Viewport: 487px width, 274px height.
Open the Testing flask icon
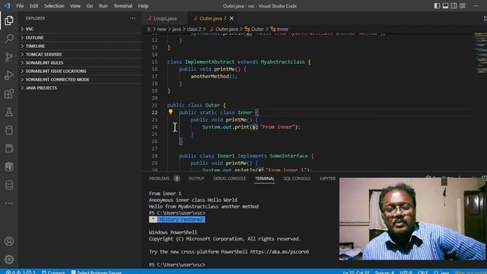pos(9,112)
